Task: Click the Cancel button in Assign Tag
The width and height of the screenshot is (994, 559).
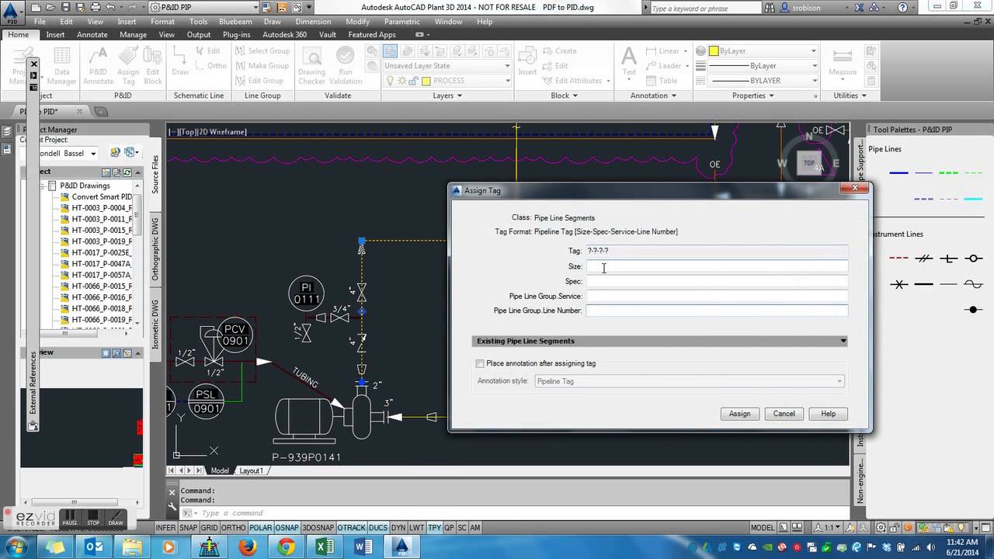Action: pyautogui.click(x=784, y=414)
